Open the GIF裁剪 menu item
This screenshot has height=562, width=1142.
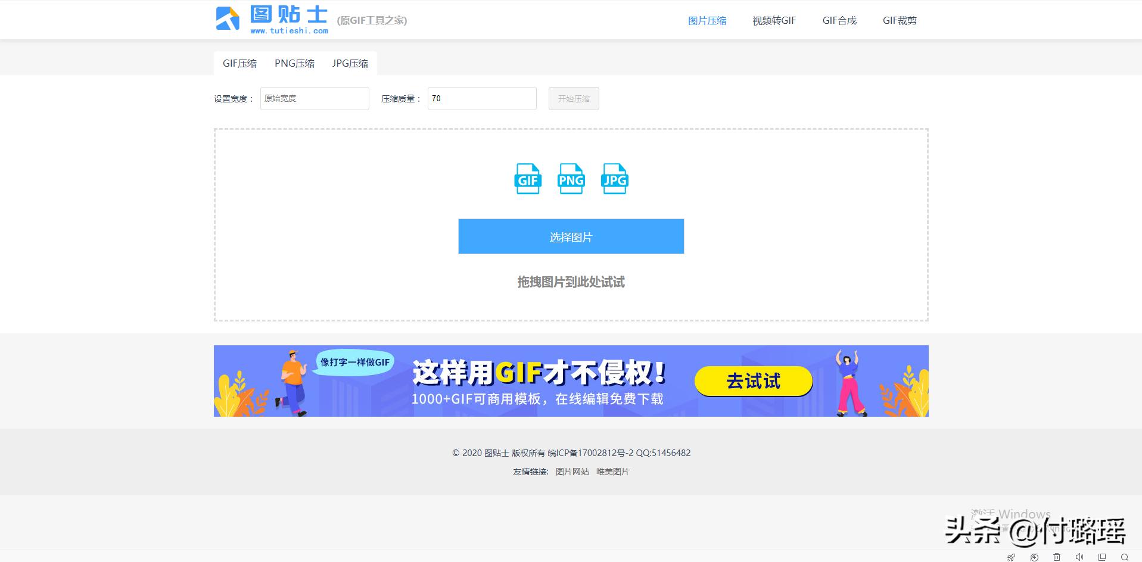coord(900,20)
